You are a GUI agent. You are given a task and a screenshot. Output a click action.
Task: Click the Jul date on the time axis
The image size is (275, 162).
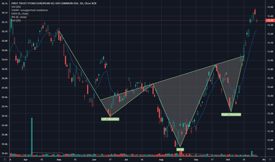[x=126, y=160]
